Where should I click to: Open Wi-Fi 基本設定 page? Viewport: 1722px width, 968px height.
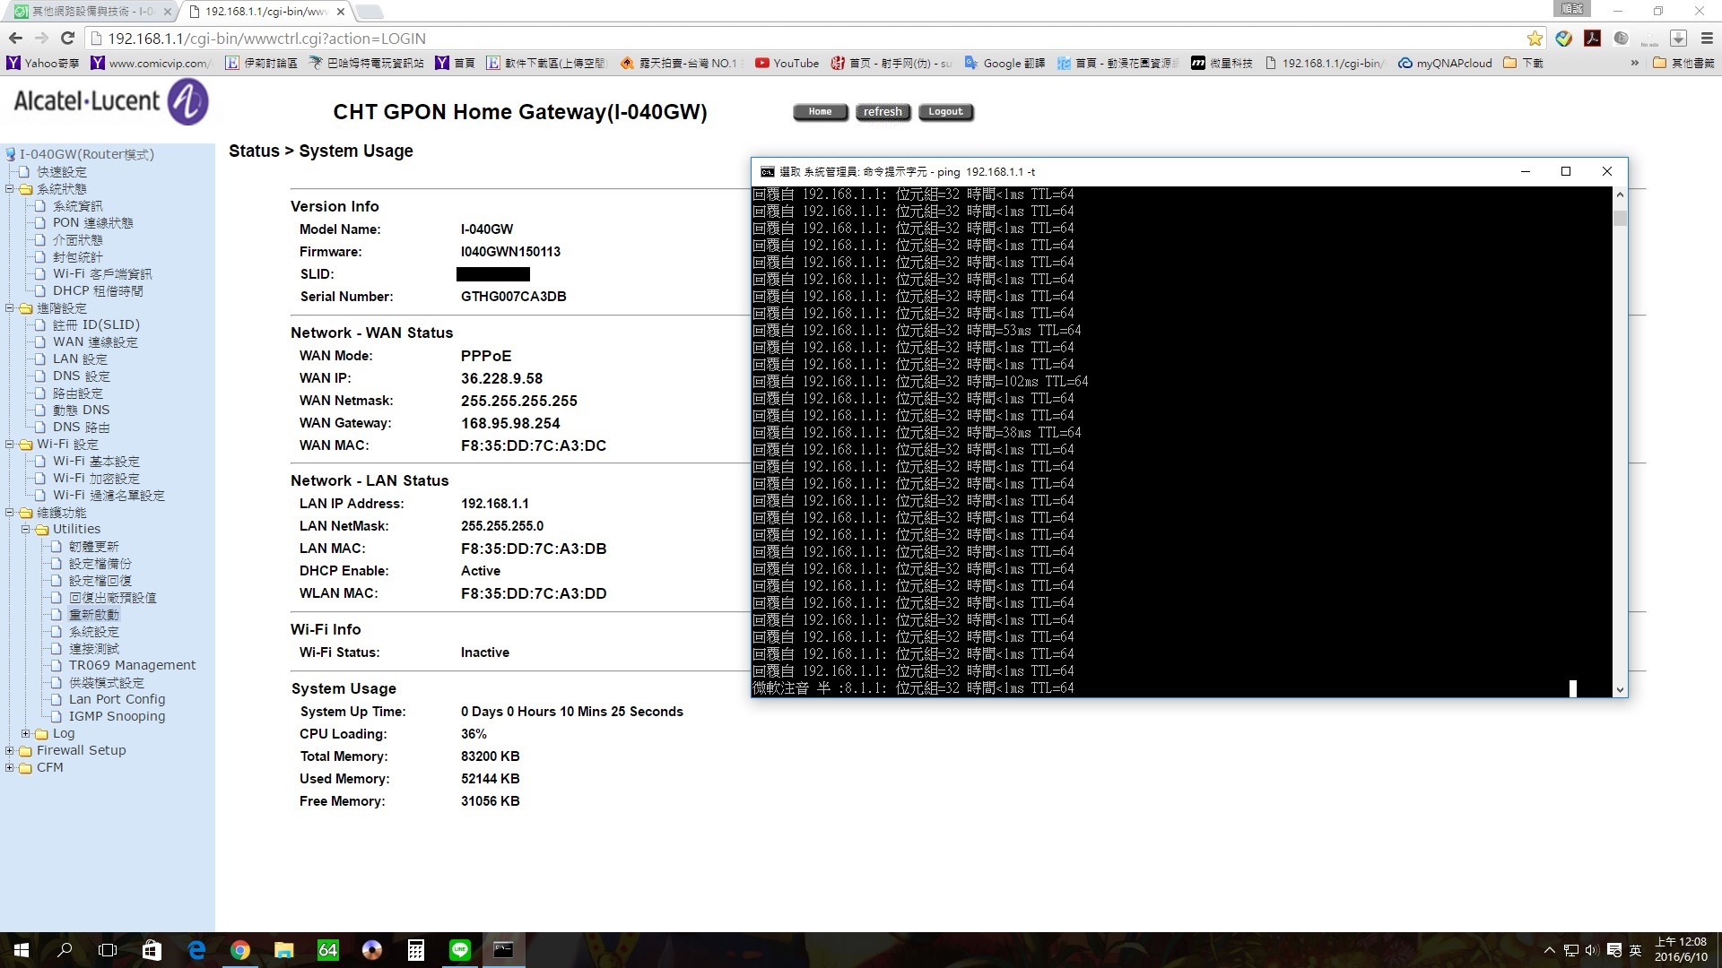[96, 462]
